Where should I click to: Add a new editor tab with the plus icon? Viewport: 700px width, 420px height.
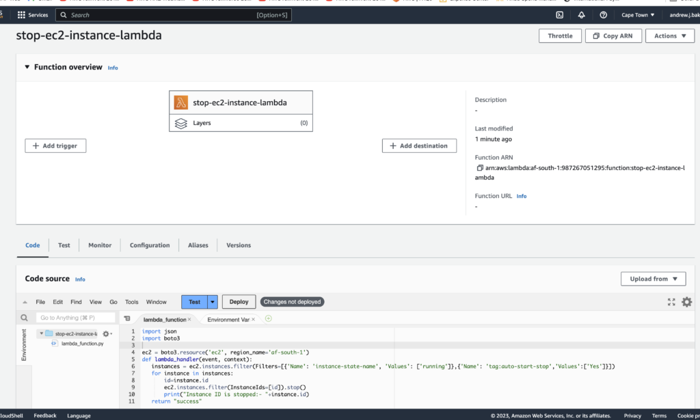pyautogui.click(x=268, y=318)
